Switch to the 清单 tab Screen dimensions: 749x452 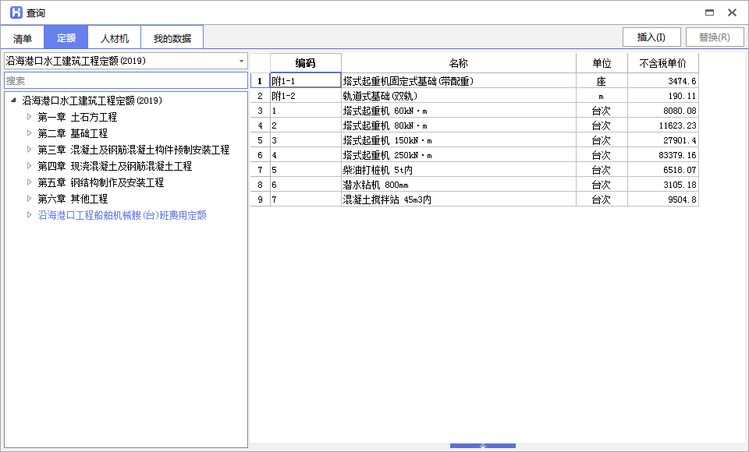[22, 37]
